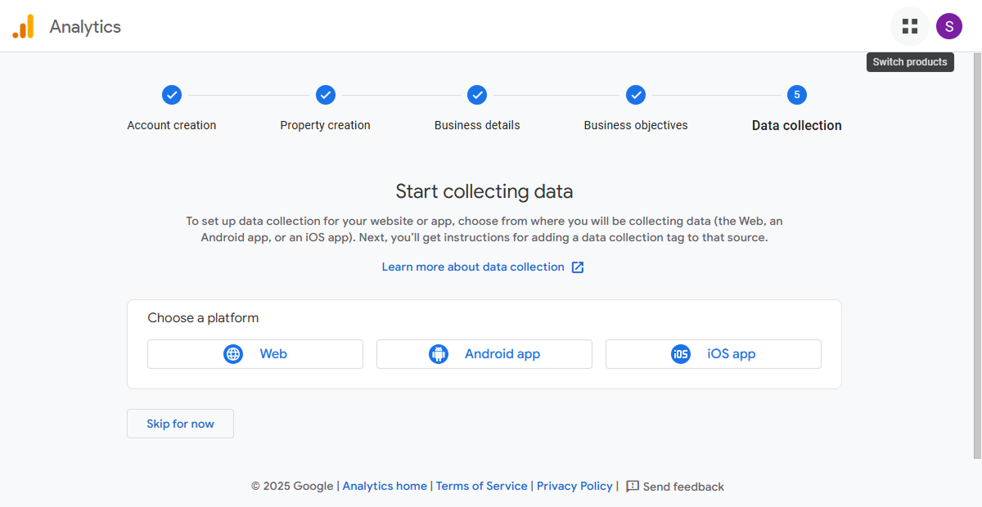Select the Android robot icon
The image size is (982, 507).
pyautogui.click(x=439, y=353)
